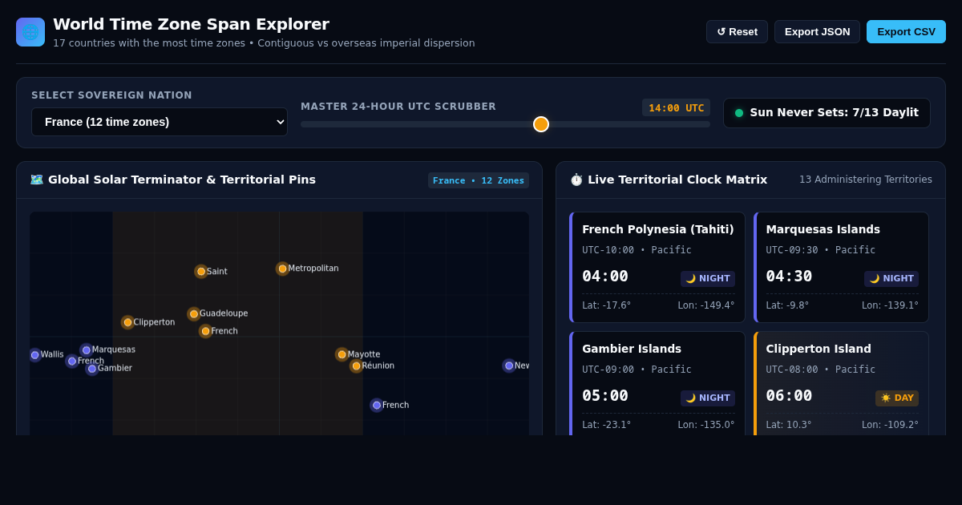962x505 pixels.
Task: Select the French pin between Wallis and Gambier
Action: click(72, 361)
